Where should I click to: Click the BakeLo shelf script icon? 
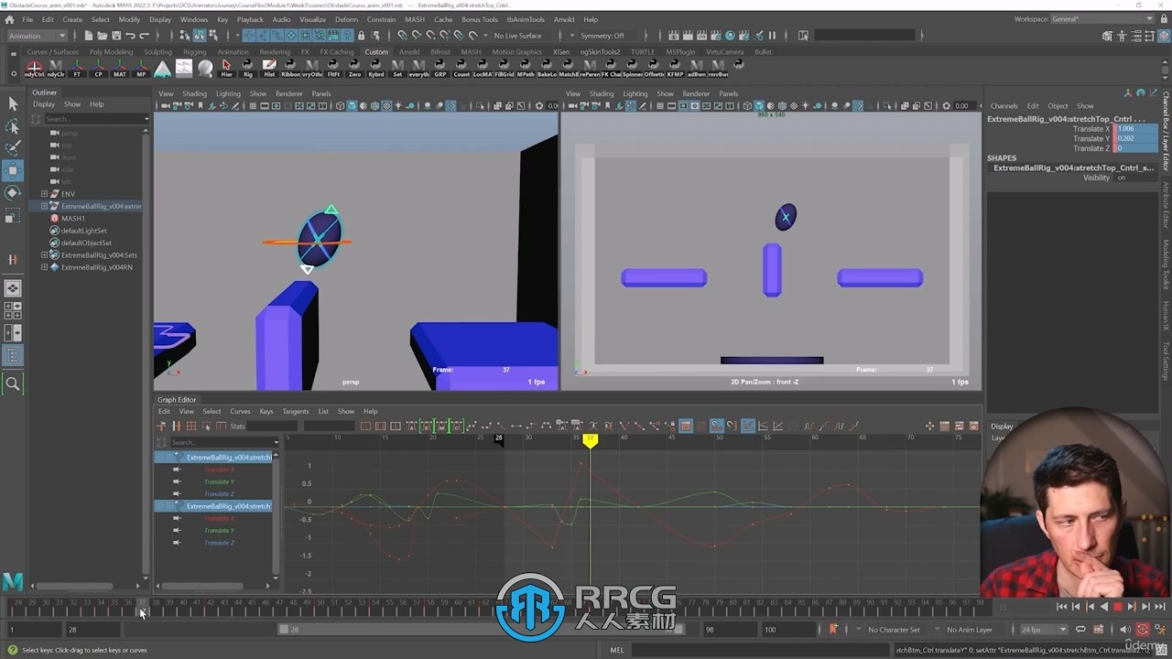coord(547,69)
